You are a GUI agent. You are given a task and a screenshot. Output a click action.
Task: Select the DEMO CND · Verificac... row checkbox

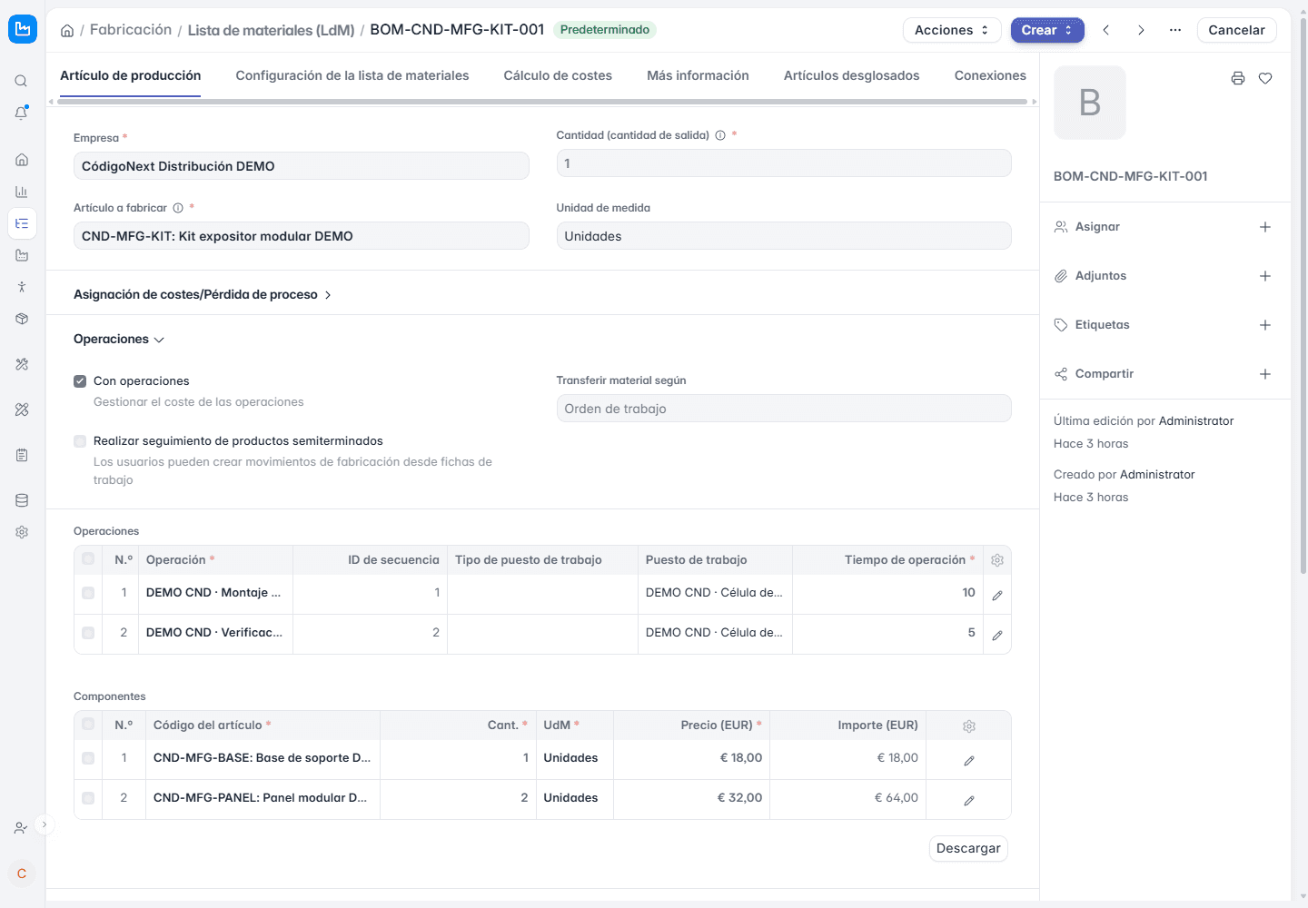pyautogui.click(x=88, y=633)
